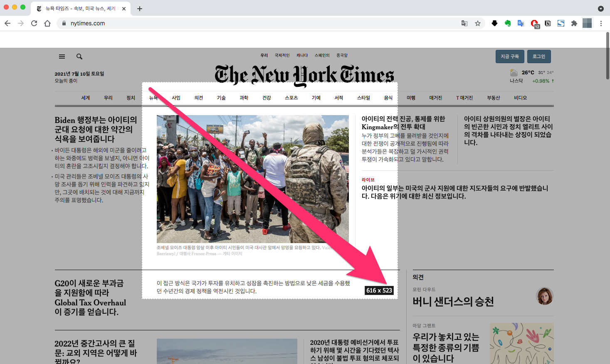Open the Magazine section in navigation

coord(436,98)
